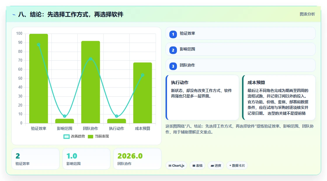Click the 进度 tag

tap(216, 166)
